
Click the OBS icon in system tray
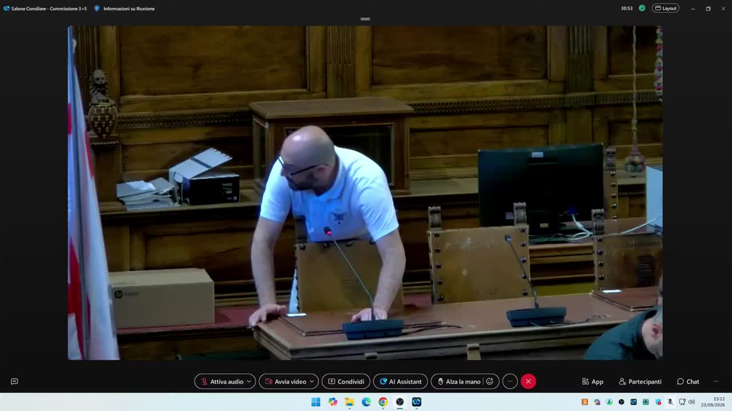coord(622,402)
